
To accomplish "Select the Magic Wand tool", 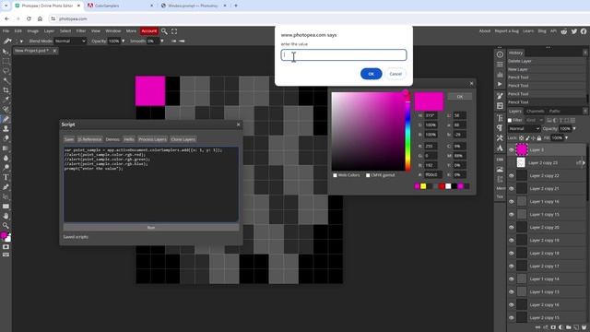I will coord(6,80).
